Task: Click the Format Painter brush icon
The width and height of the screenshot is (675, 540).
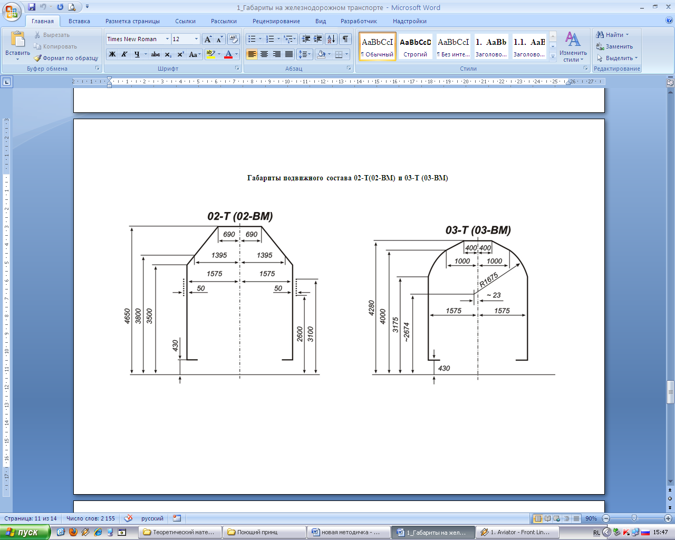Action: coord(38,58)
